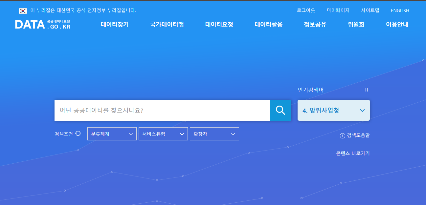Click the DATA.GO.KR portal logo
This screenshot has width=426, height=205.
click(42, 24)
